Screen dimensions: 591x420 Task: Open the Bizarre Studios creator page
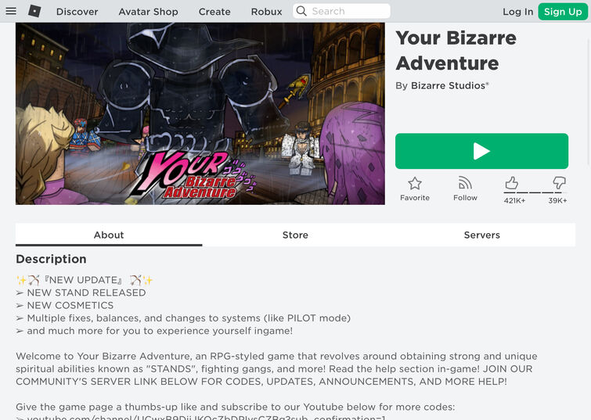(x=449, y=85)
